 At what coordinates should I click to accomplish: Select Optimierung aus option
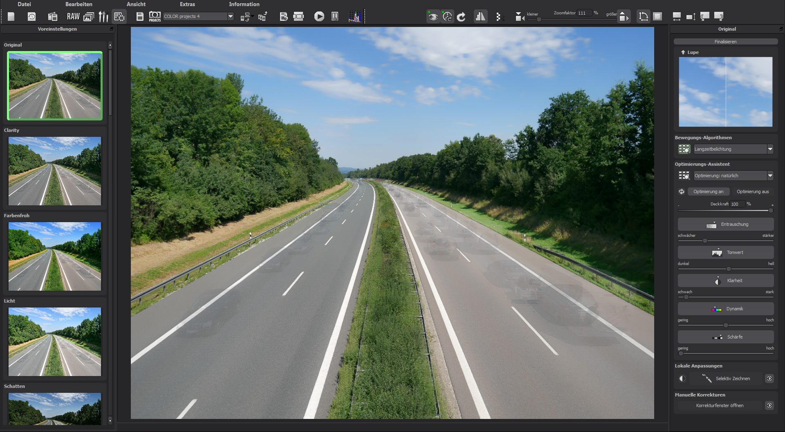click(753, 192)
